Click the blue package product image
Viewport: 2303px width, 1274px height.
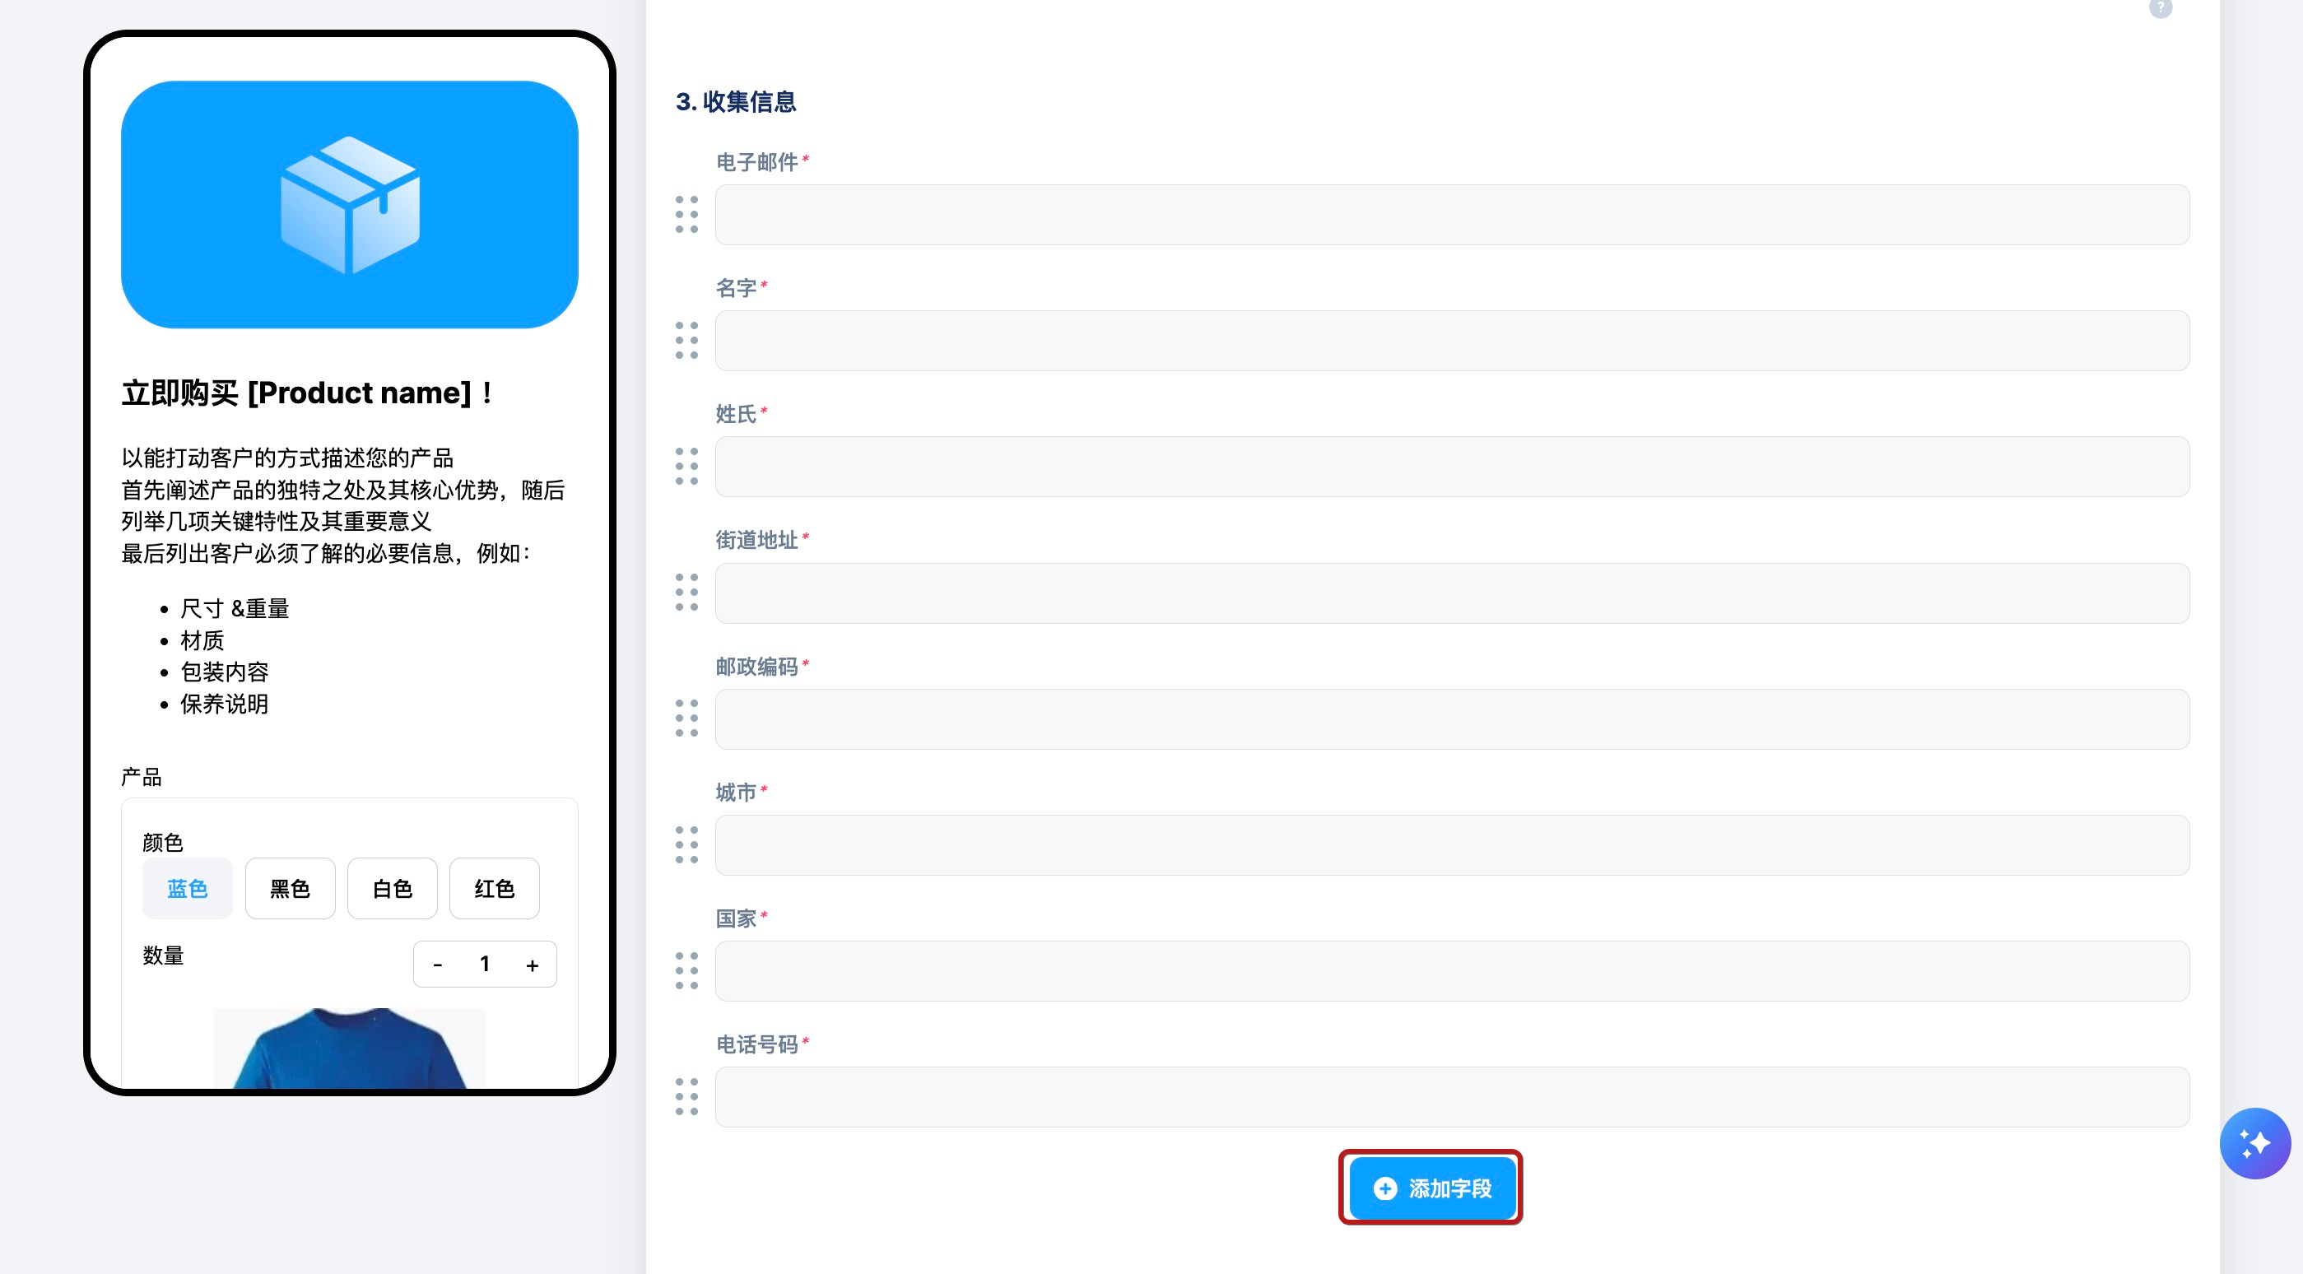pyautogui.click(x=350, y=205)
